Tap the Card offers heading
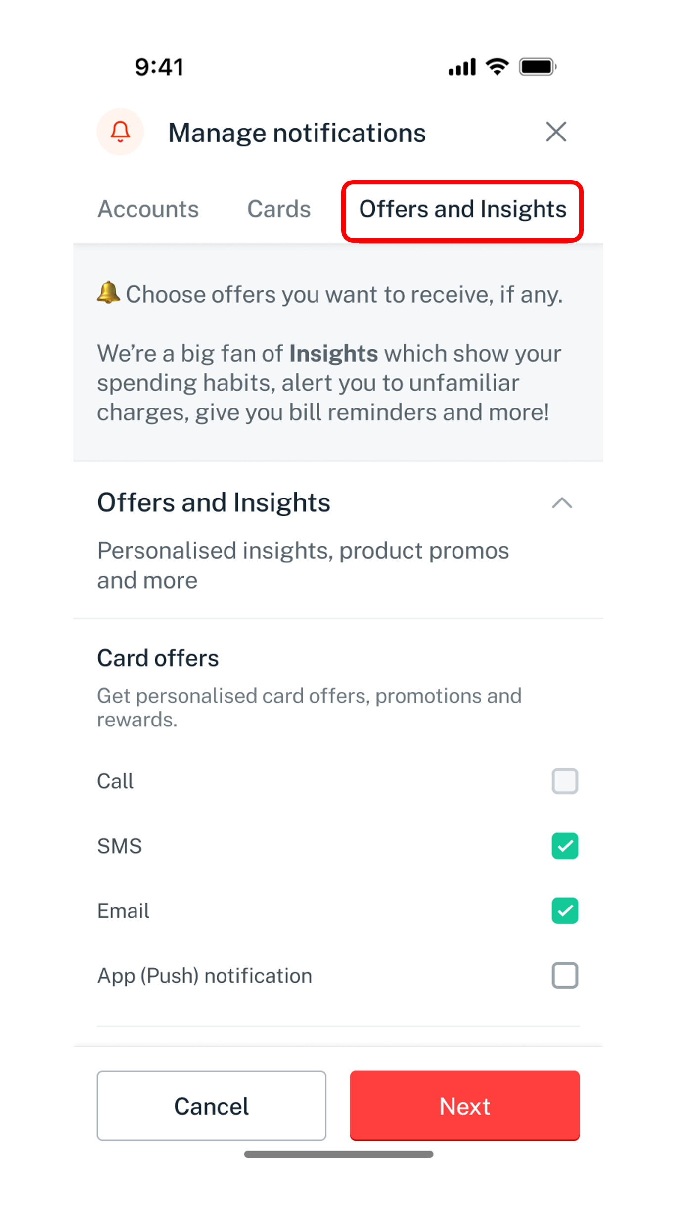The height and width of the screenshot is (1224, 679). tap(158, 658)
